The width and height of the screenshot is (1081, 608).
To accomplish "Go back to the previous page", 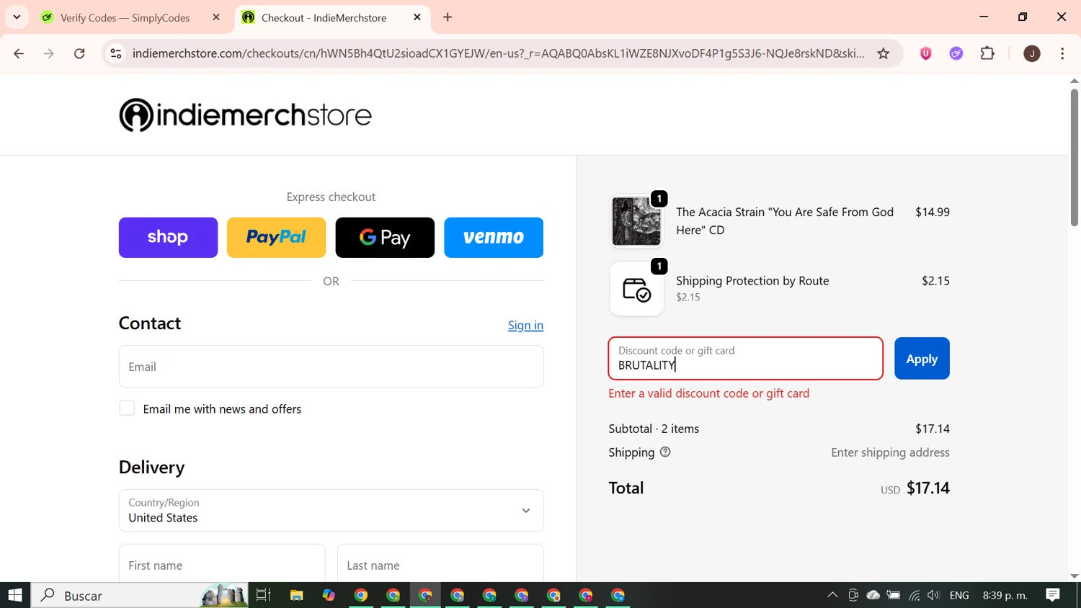I will [x=19, y=53].
